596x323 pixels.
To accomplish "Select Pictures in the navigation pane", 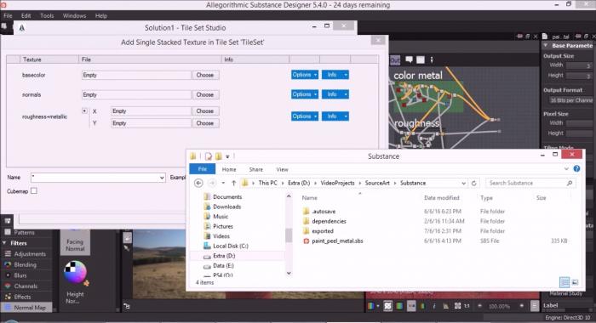I will [222, 226].
